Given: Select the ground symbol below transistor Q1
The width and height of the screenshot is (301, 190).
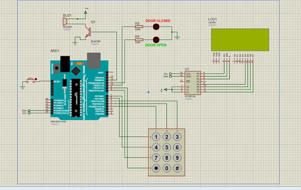Looking at the screenshot, I should click(75, 43).
